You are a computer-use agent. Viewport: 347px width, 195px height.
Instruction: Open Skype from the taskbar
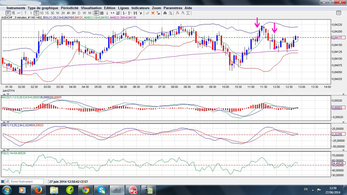pyautogui.click(x=102, y=190)
